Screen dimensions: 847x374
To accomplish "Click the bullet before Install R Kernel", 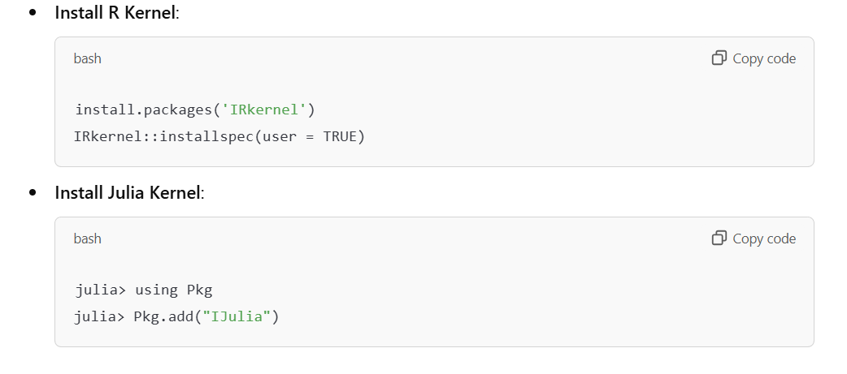I will tap(33, 12).
